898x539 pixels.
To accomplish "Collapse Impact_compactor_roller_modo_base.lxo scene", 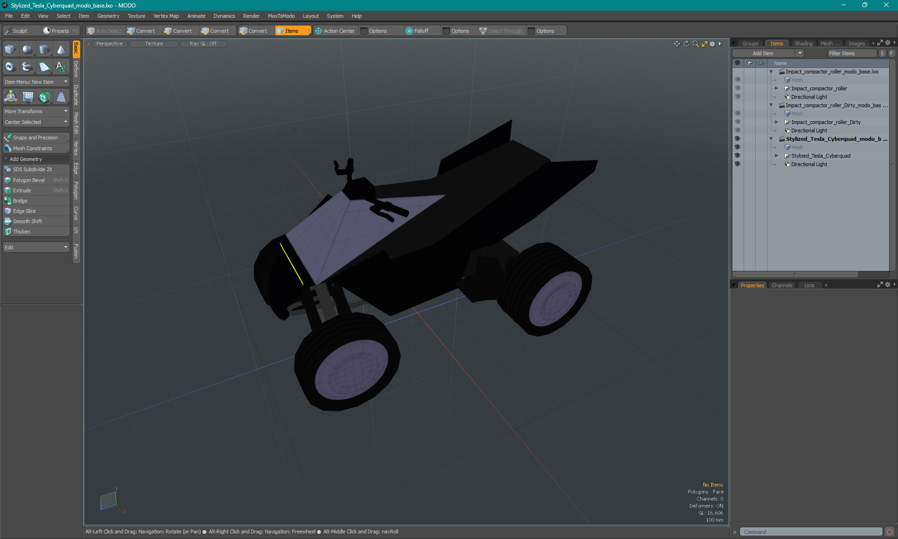I will click(771, 72).
